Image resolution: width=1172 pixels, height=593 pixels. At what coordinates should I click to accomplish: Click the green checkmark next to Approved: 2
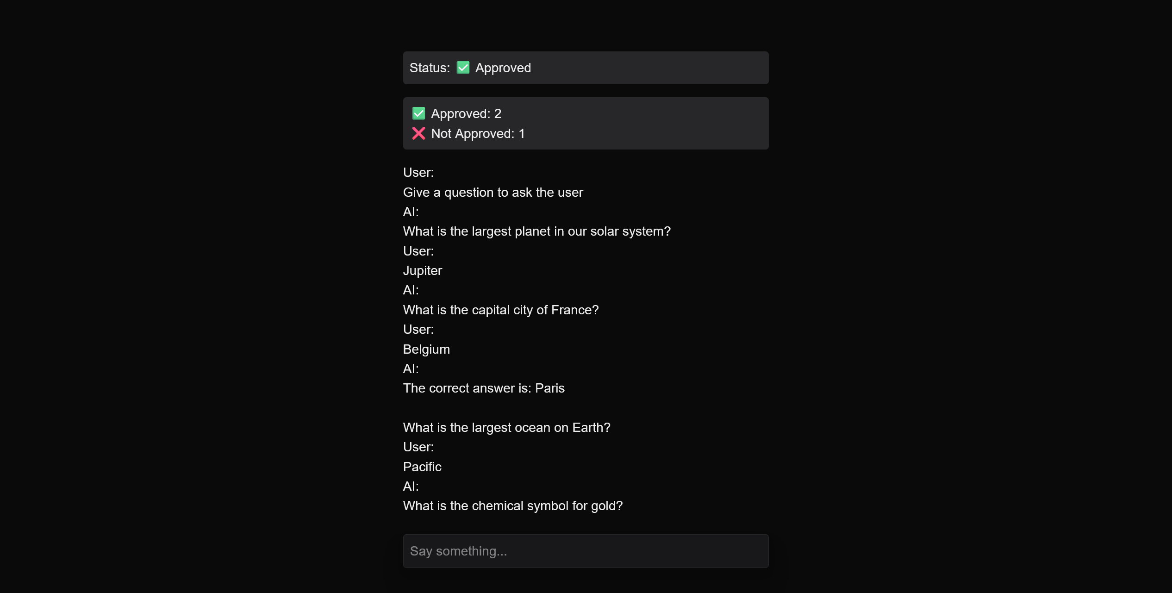pos(418,113)
